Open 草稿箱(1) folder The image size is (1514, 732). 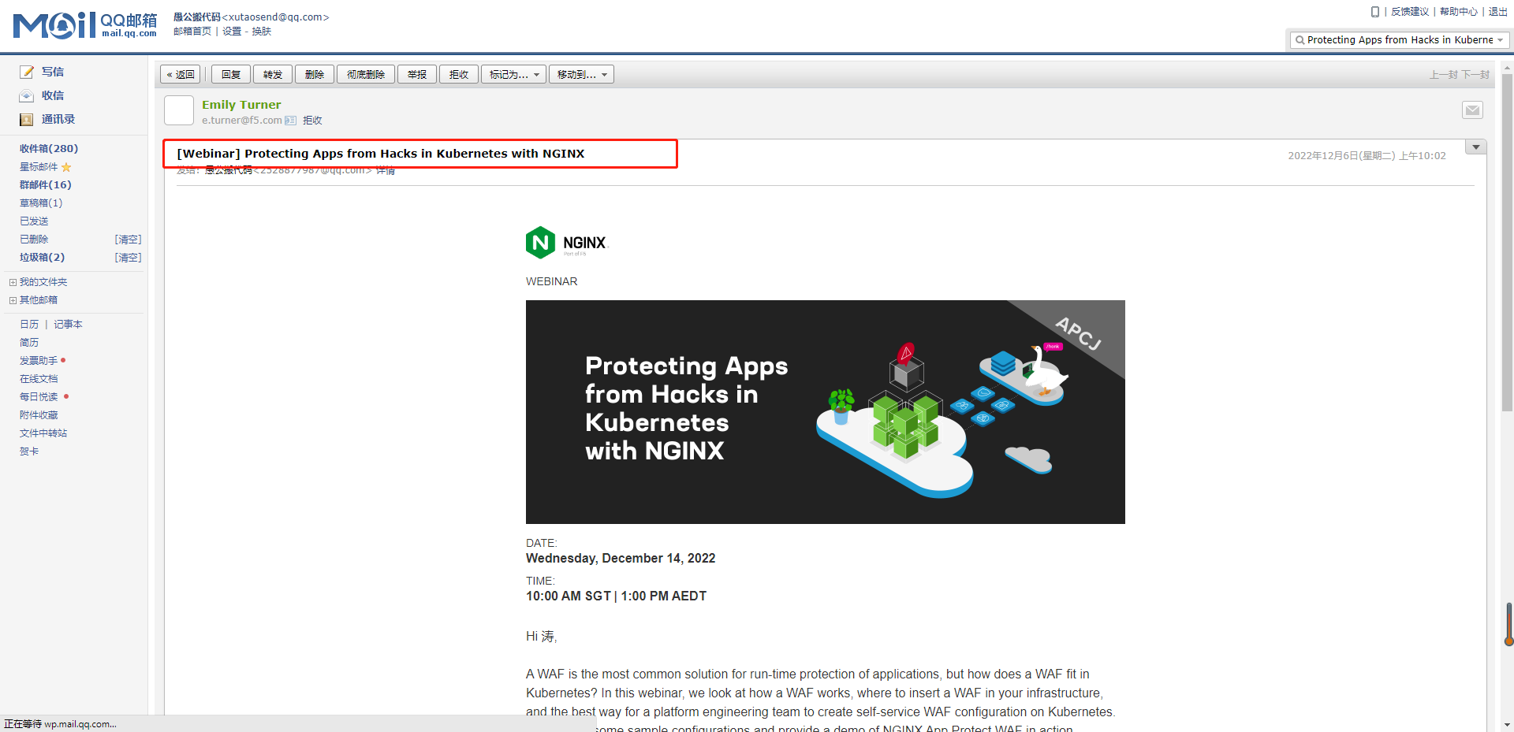(x=41, y=203)
